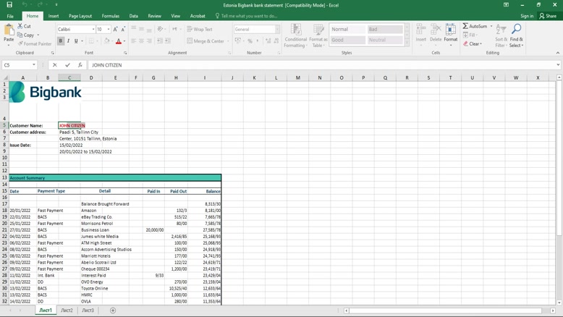Screen dimensions: 563x317
Task: Click the Cut scissors icon
Action: 20,26
